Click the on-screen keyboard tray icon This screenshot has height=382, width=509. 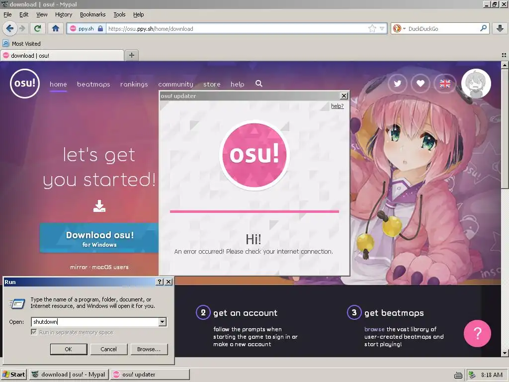(458, 375)
